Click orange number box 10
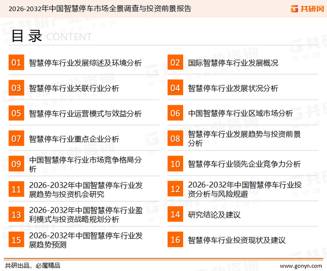This screenshot has width=327, height=271. [175, 164]
